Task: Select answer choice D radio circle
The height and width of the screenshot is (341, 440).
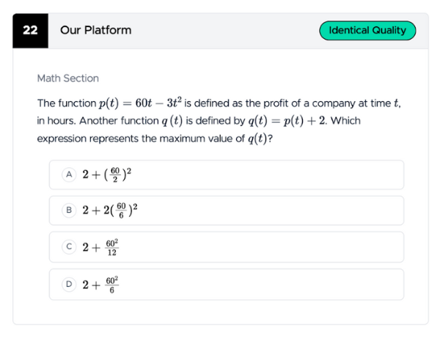Action: (70, 285)
